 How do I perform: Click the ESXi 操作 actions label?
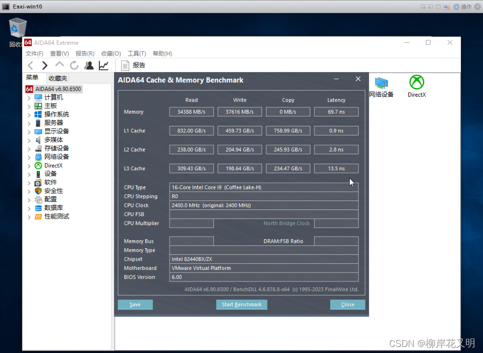[x=466, y=7]
